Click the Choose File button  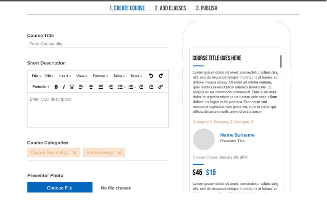point(60,187)
